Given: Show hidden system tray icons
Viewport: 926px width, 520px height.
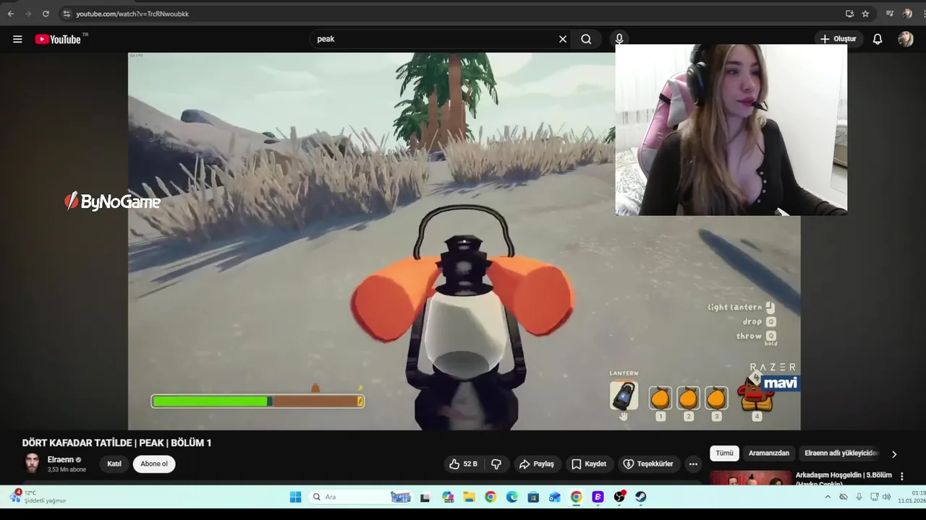Looking at the screenshot, I should 828,497.
